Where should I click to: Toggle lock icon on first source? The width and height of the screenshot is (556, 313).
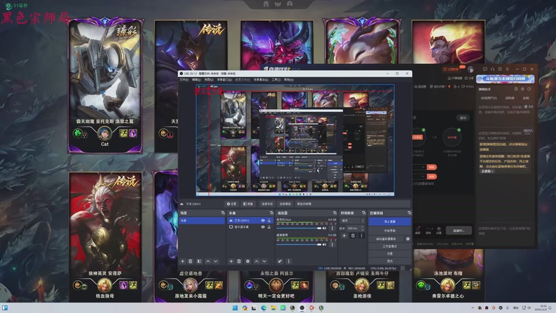pos(270,220)
